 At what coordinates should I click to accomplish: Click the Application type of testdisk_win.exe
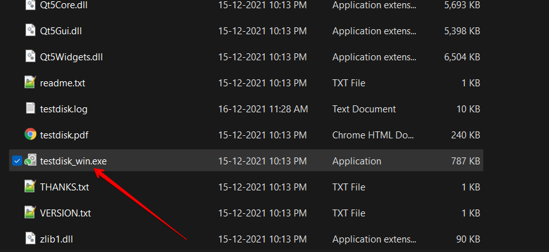pyautogui.click(x=356, y=161)
